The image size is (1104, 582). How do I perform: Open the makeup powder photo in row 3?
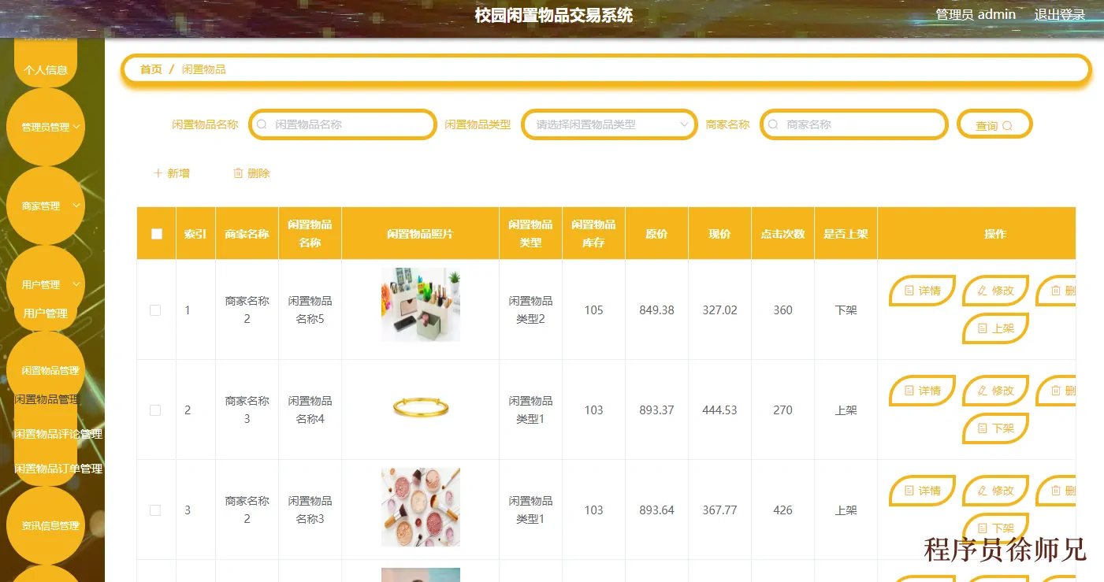421,507
